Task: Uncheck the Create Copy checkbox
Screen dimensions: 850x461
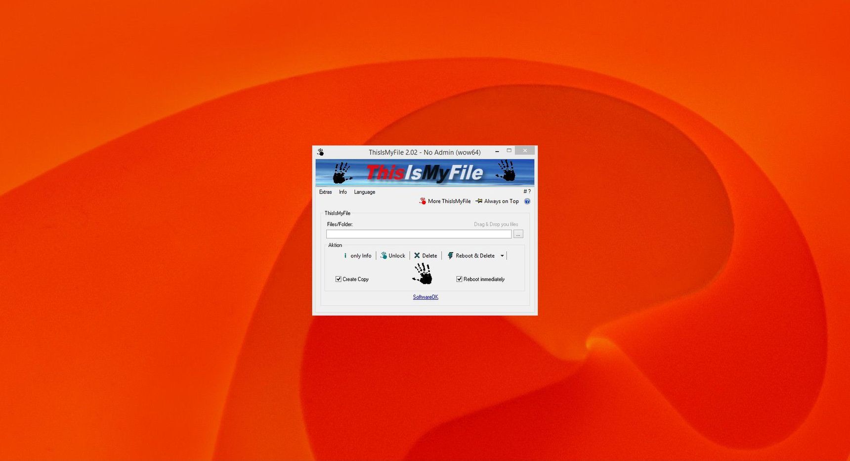Action: 339,279
